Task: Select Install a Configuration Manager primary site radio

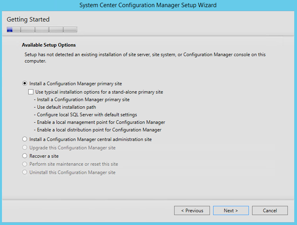Action: [25, 84]
